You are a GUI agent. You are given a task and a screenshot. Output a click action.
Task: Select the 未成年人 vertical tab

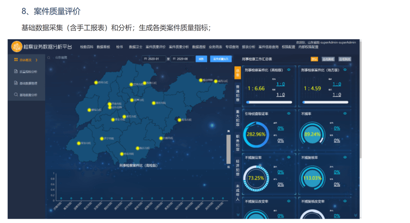[238, 193]
